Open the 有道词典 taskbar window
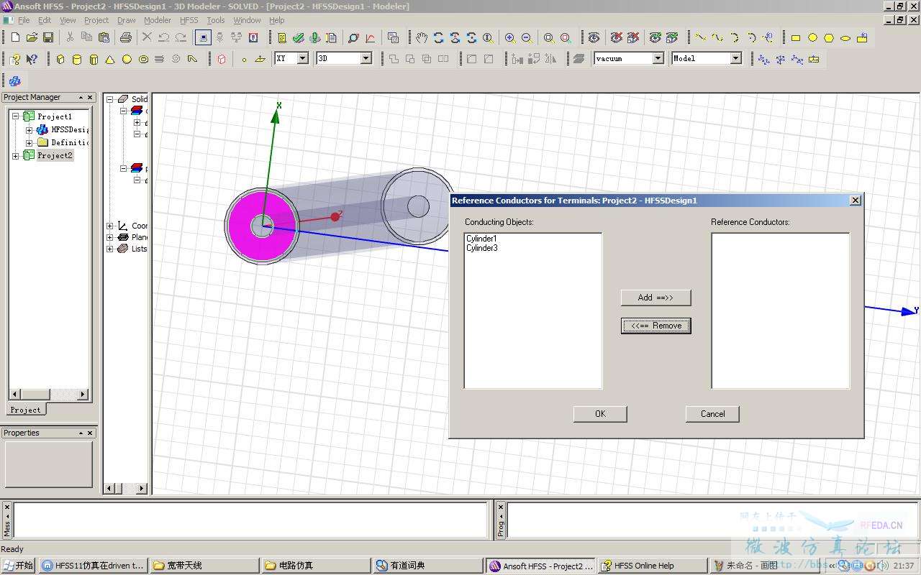 coord(427,566)
